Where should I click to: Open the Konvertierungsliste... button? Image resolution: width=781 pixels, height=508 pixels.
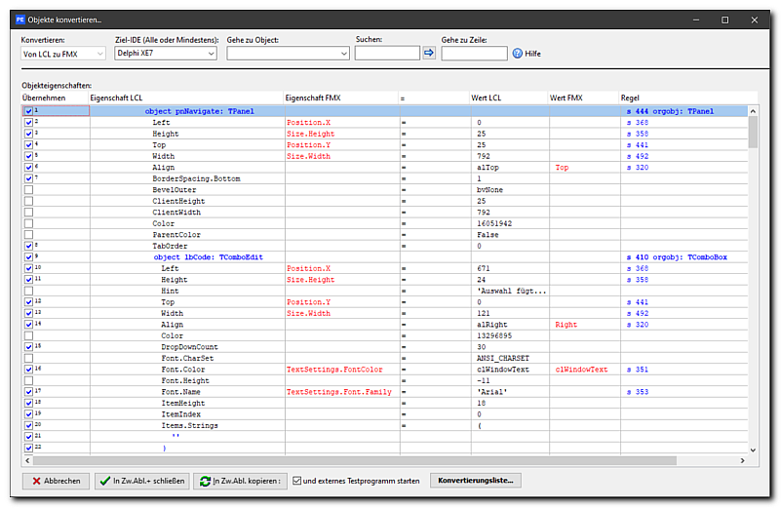[477, 481]
